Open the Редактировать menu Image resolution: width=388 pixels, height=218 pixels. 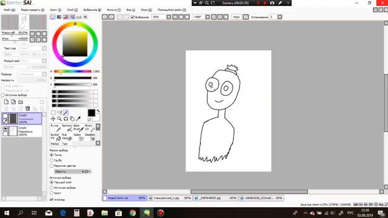pos(33,10)
